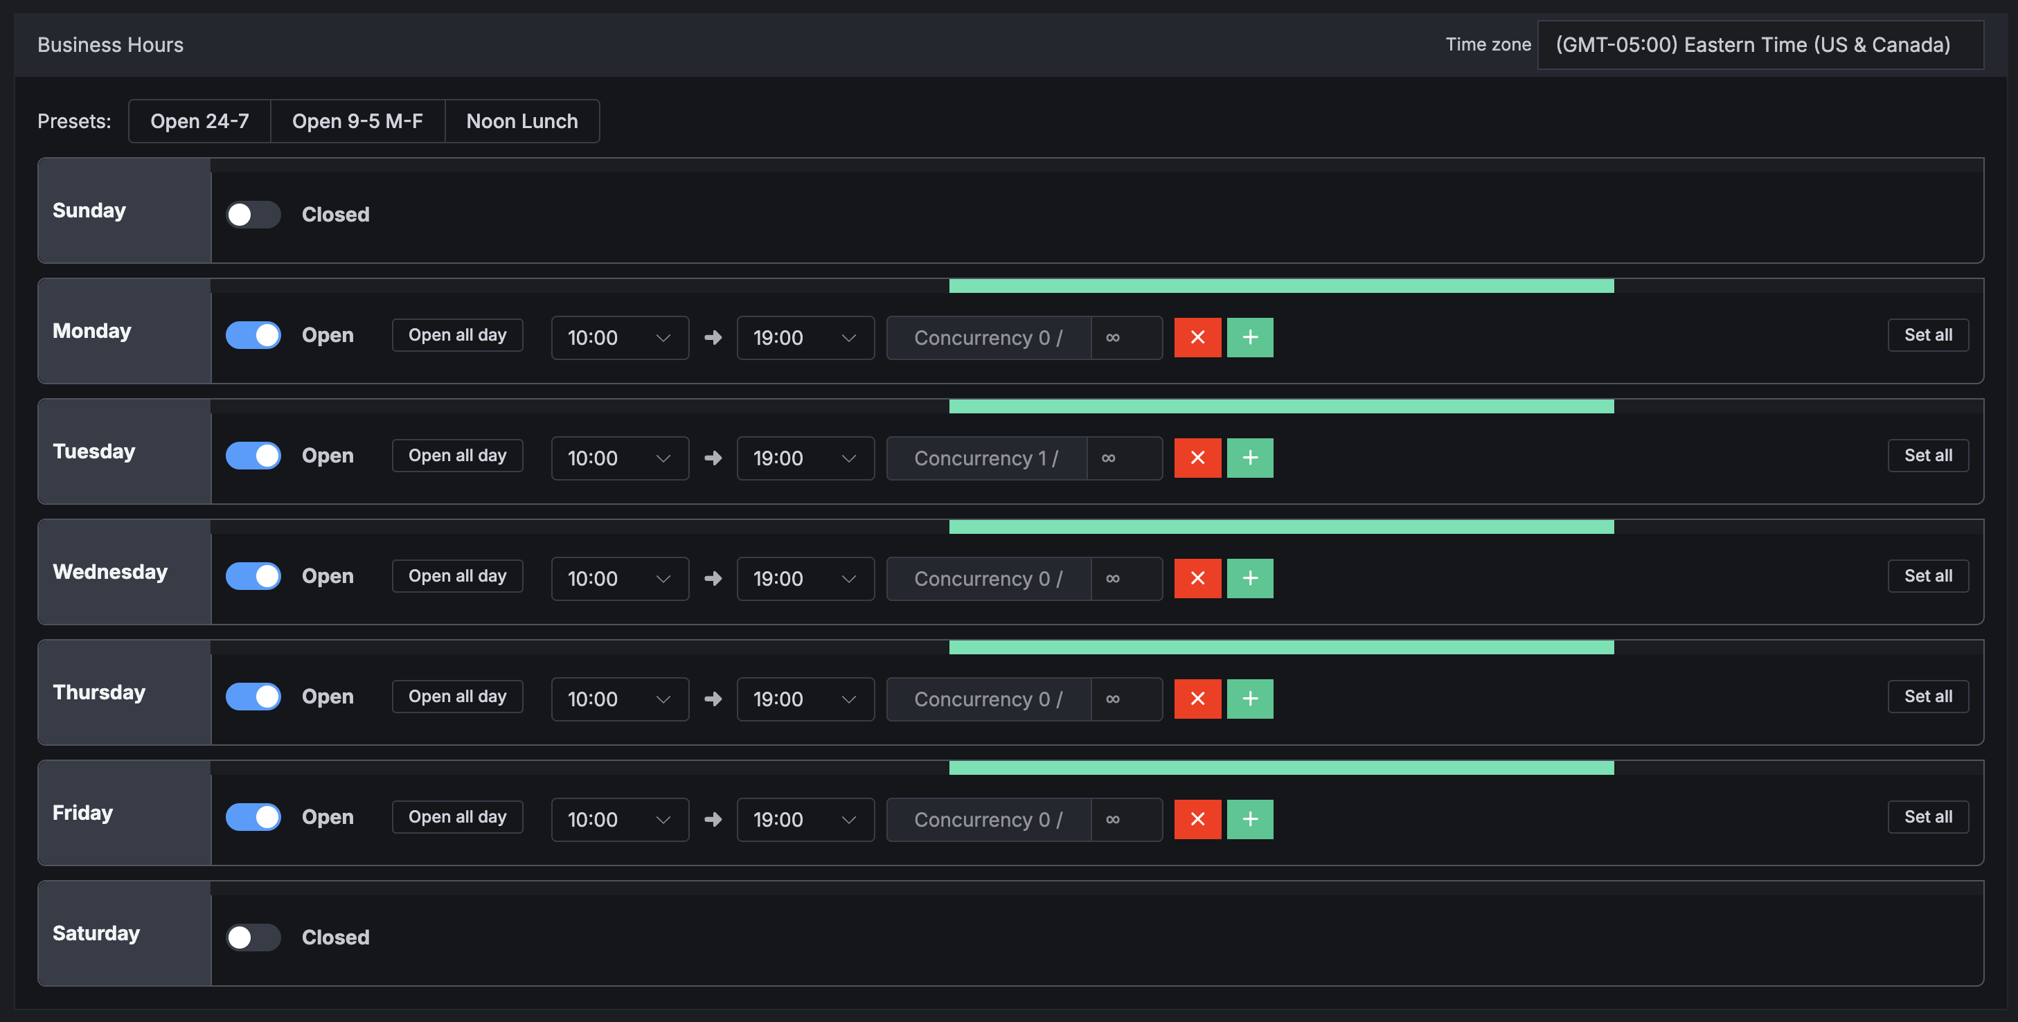Image resolution: width=2018 pixels, height=1022 pixels.
Task: Remove Wednesday time slot with red X
Action: point(1197,579)
